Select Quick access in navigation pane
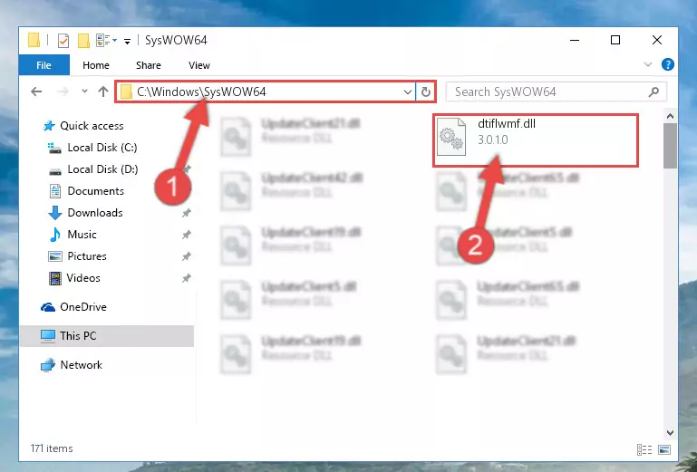Image resolution: width=697 pixels, height=472 pixels. pos(83,126)
